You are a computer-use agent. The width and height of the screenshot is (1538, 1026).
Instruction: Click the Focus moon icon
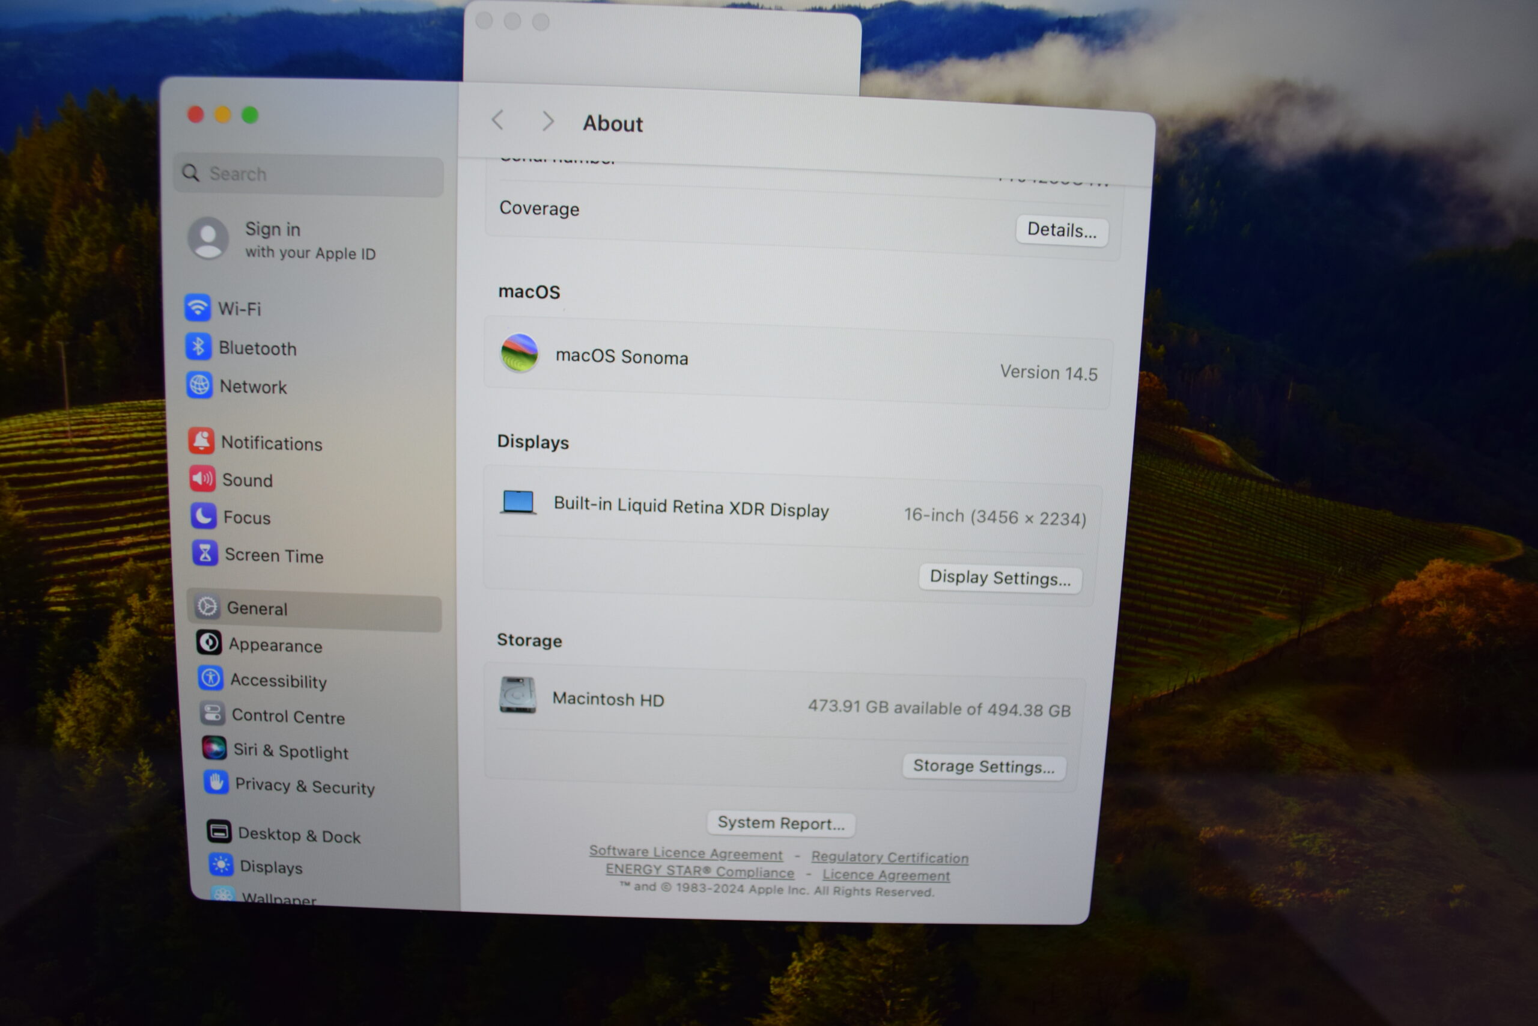(204, 516)
